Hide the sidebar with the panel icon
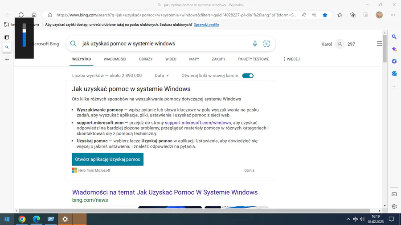The width and height of the screenshot is (401, 225). click(x=394, y=194)
